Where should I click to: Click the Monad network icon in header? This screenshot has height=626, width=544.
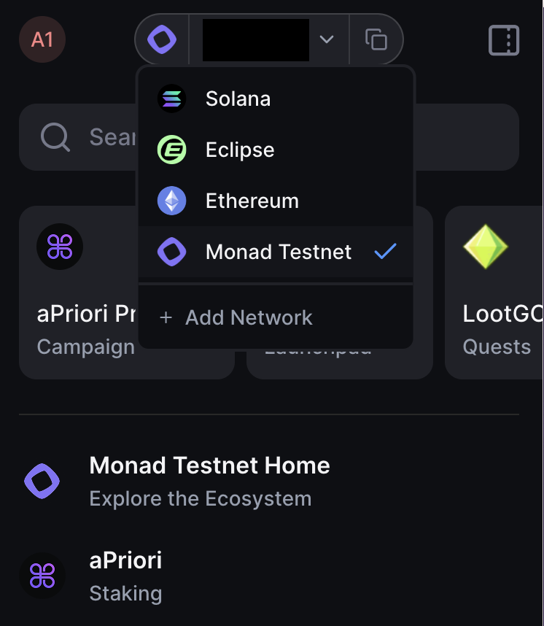point(162,39)
